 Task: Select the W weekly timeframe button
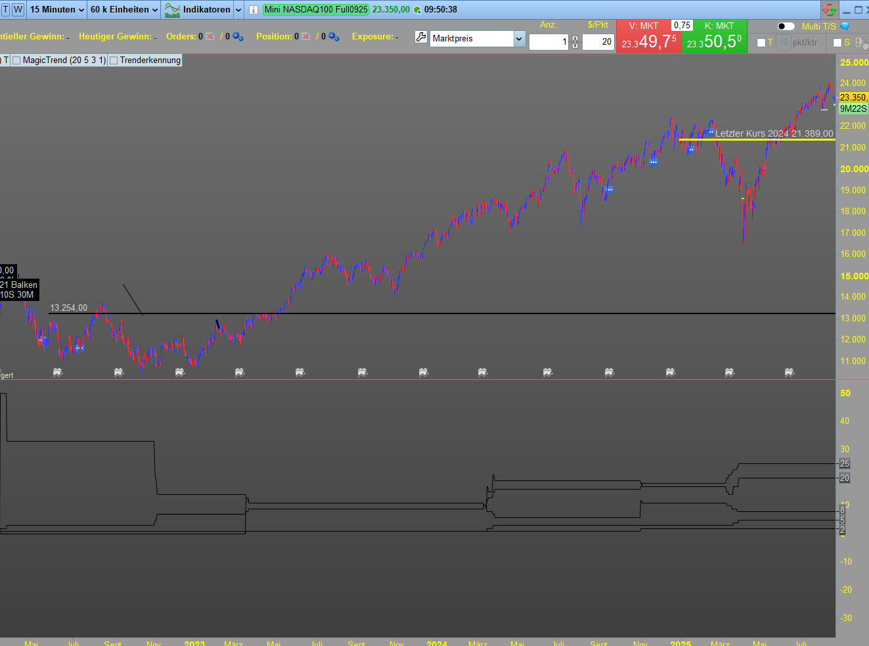[18, 10]
